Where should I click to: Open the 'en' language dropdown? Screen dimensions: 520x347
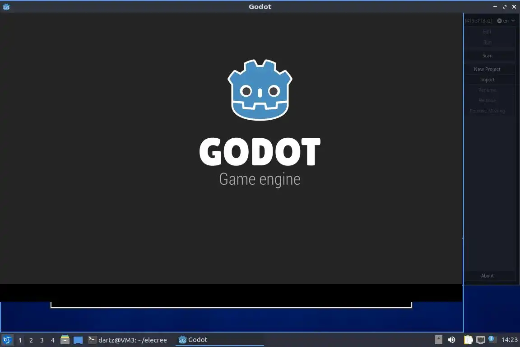tap(506, 21)
